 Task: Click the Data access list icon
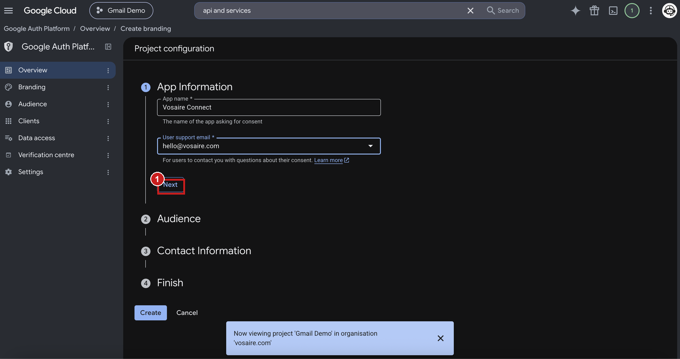click(8, 138)
